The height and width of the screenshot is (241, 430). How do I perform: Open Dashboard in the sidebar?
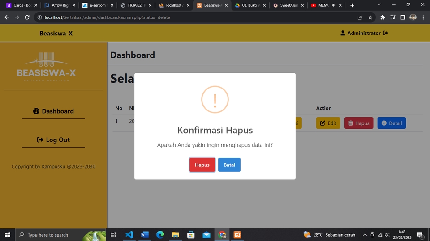53,111
